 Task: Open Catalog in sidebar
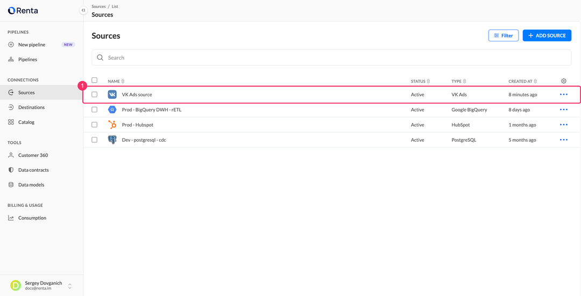tap(41, 122)
